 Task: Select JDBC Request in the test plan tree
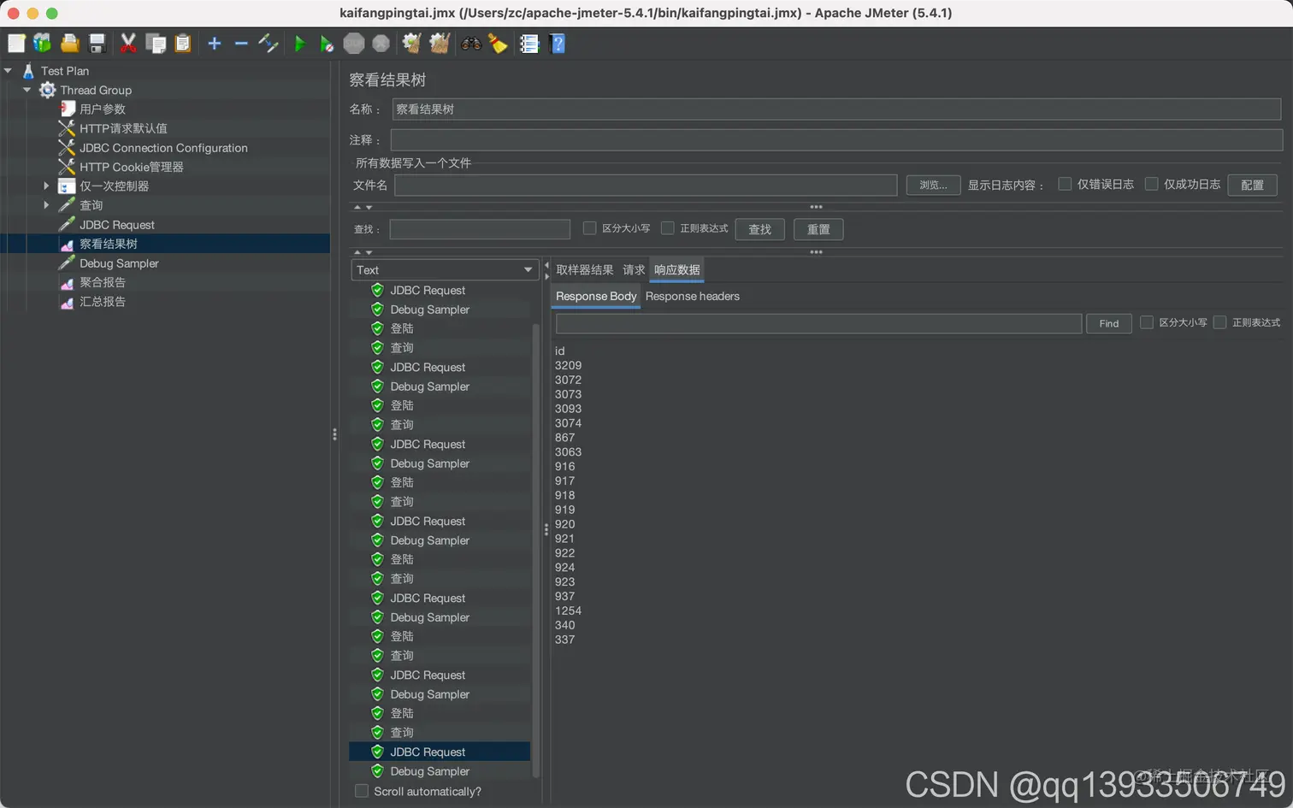pos(117,225)
